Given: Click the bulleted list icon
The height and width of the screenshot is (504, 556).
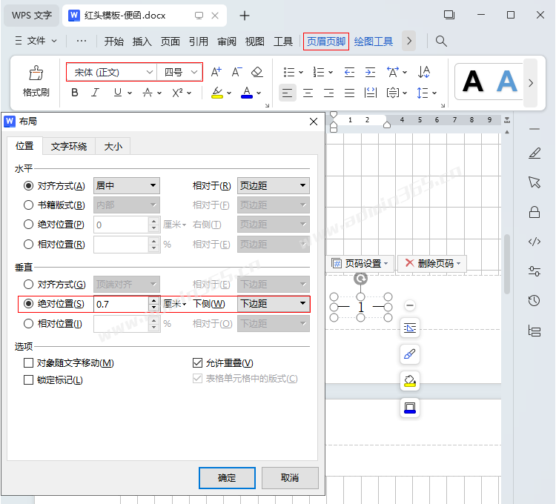Looking at the screenshot, I should (x=289, y=73).
